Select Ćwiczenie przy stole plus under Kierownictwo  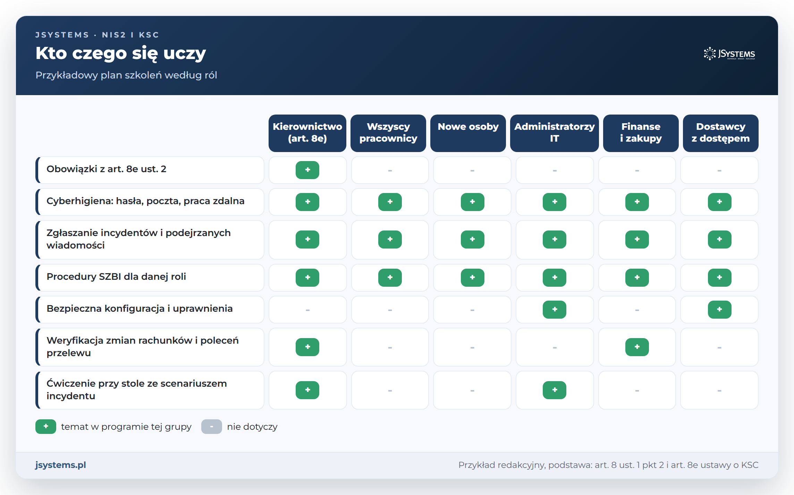tap(307, 390)
